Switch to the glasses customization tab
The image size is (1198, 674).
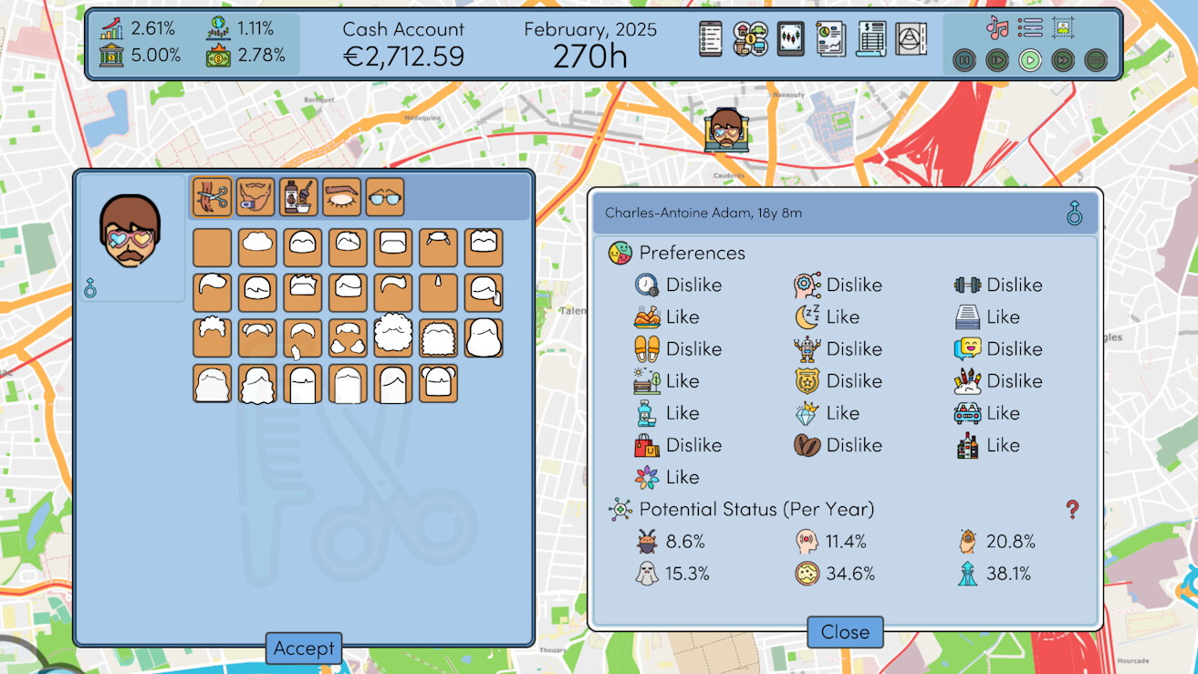click(x=384, y=196)
